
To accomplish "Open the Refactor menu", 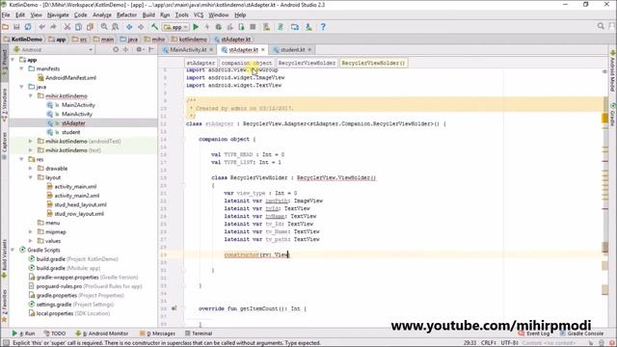I will pos(126,15).
